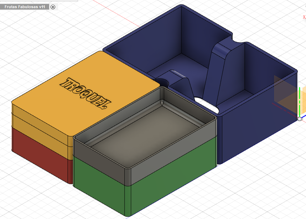Select the green vertical axis line
This screenshot has height=219, width=306.
300,102
